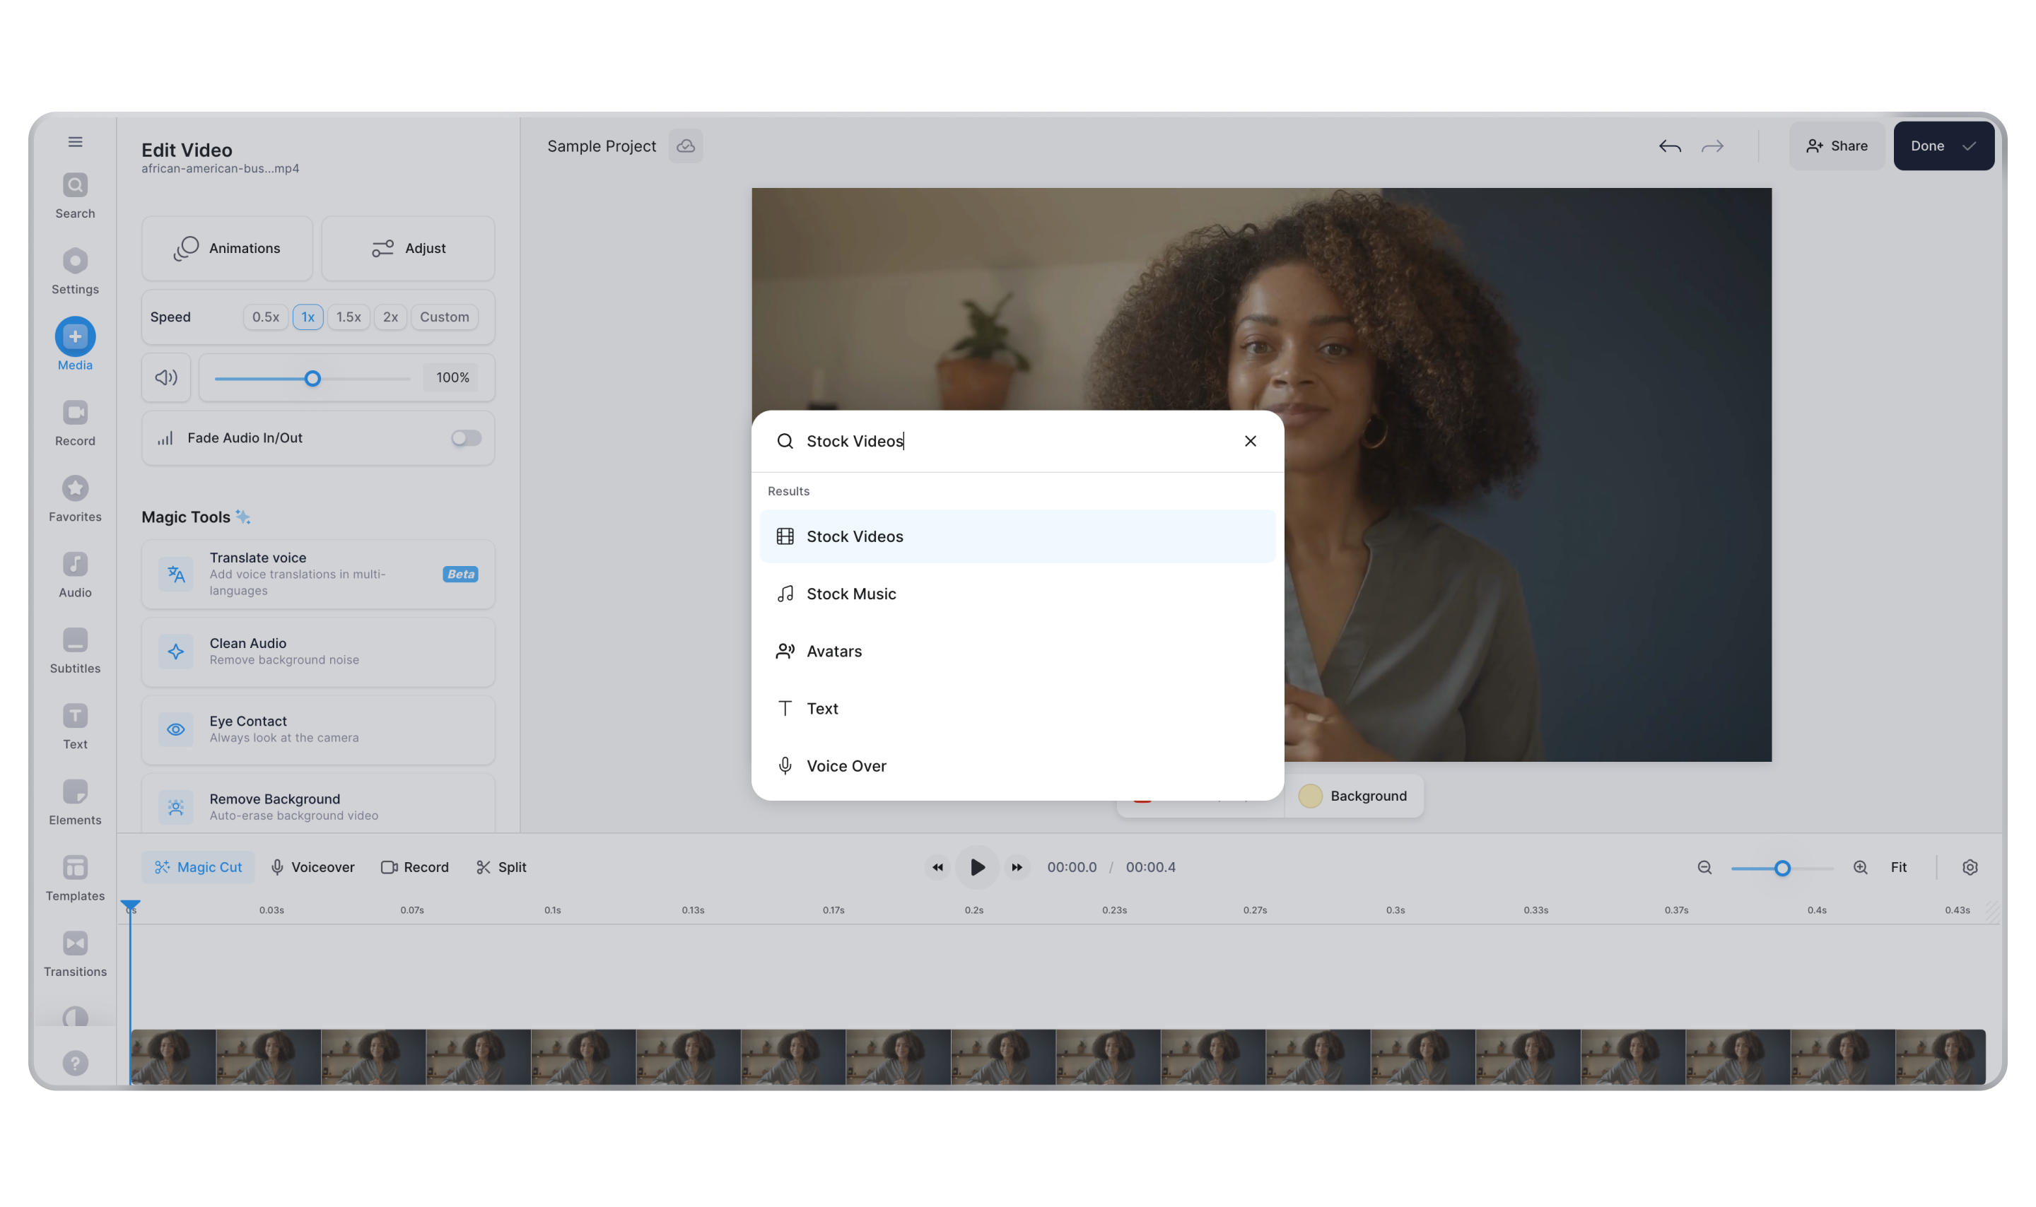The width and height of the screenshot is (2036, 1207).
Task: Adjust the volume slider handle
Action: [x=312, y=379]
